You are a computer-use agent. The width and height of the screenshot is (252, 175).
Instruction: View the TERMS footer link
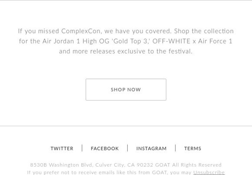pos(192,148)
